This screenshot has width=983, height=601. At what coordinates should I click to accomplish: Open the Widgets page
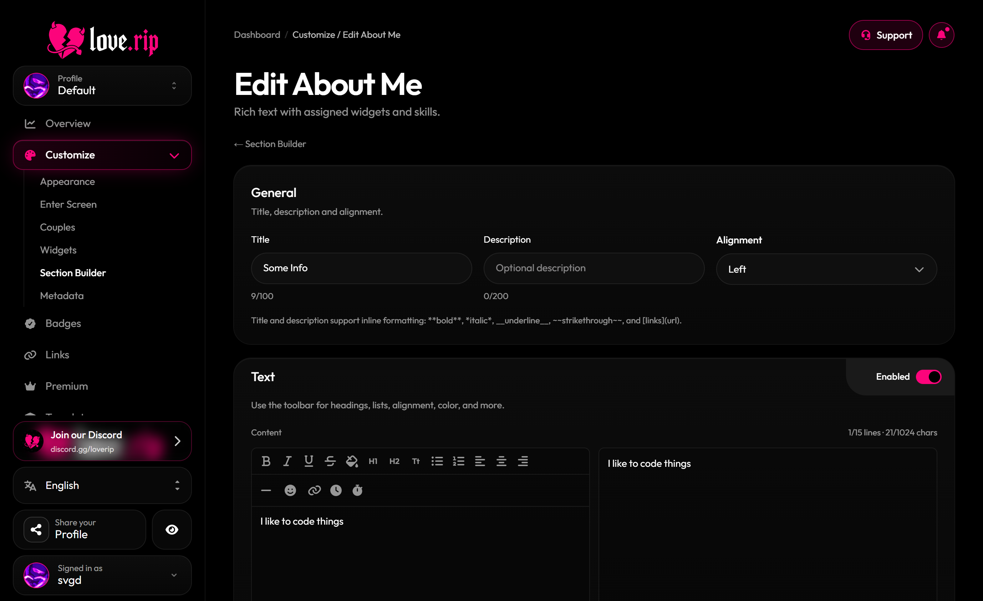[58, 250]
